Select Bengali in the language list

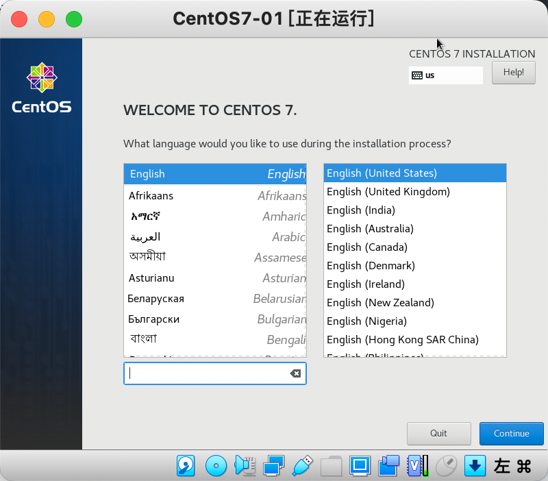[x=215, y=340]
